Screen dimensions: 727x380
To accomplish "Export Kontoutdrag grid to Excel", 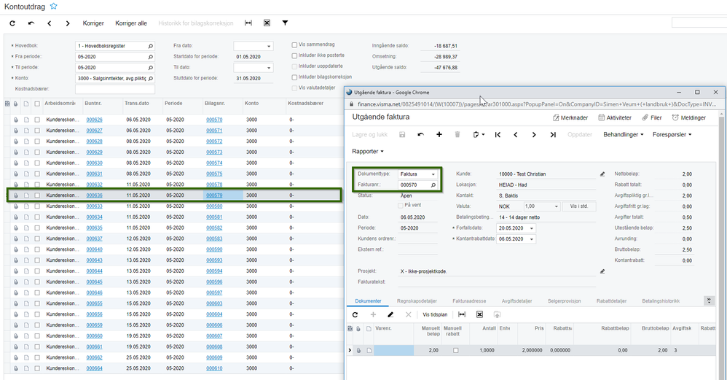I will click(267, 23).
